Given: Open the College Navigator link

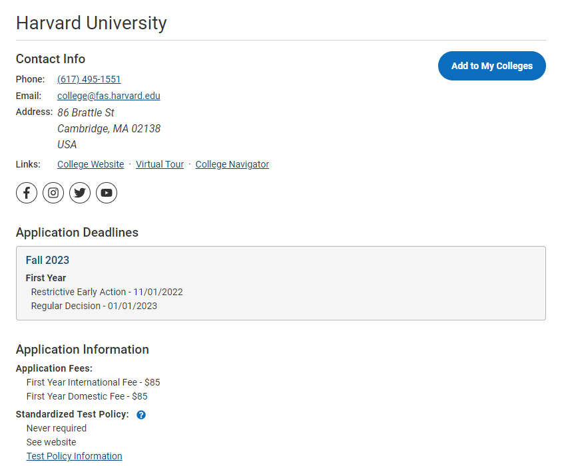Looking at the screenshot, I should tap(232, 164).
